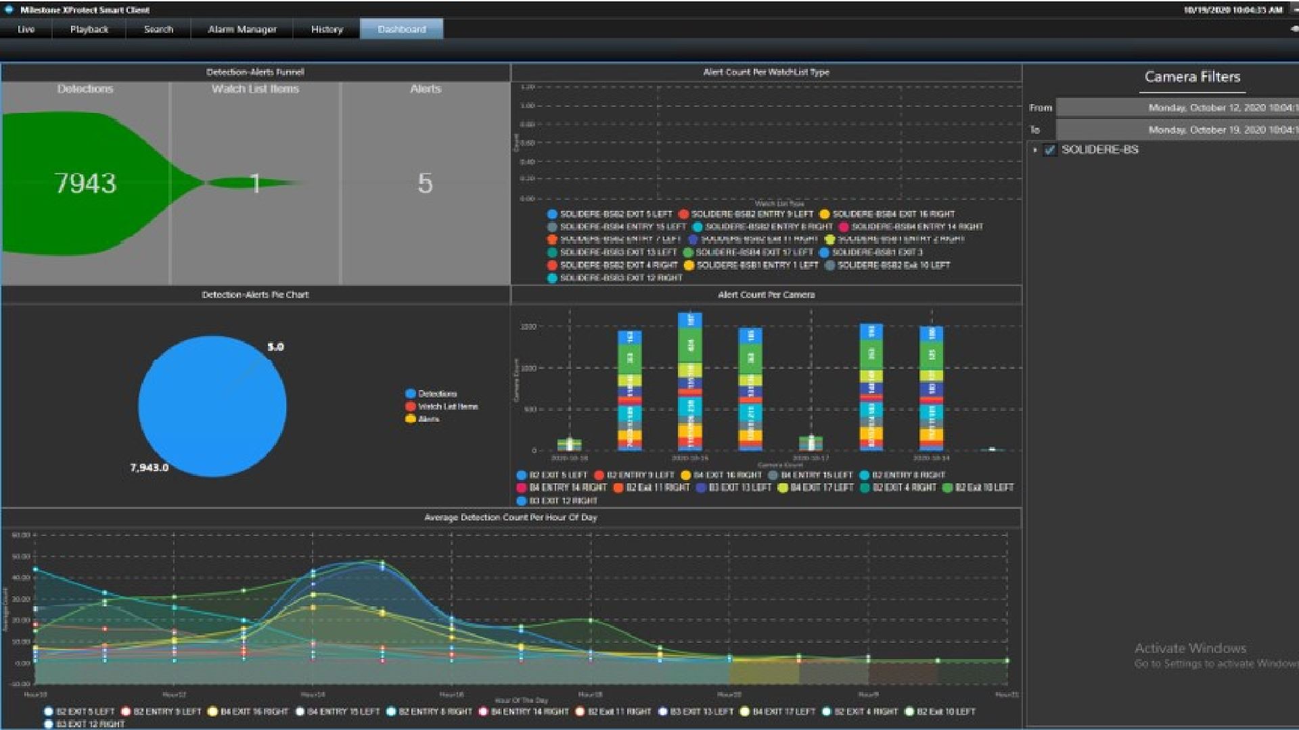This screenshot has height=730, width=1299.
Task: Click B2 Exit 11 RIGHT legend in Alert Count Per Camera
Action: [652, 487]
